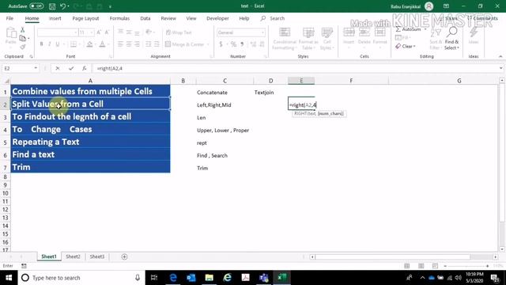506x285 pixels.
Task: Toggle Normal view in status bar
Action: coord(406,266)
